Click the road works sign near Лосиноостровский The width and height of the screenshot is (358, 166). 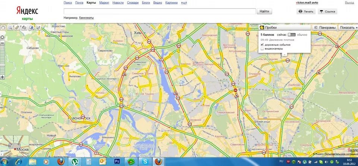coord(337,45)
